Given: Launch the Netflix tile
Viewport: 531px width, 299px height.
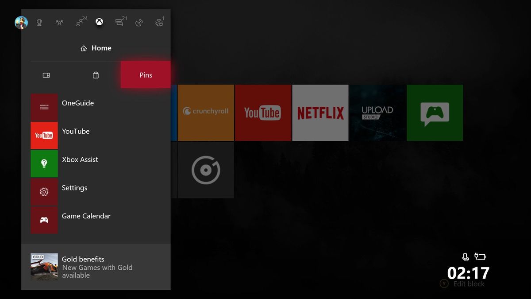Looking at the screenshot, I should click(x=320, y=112).
